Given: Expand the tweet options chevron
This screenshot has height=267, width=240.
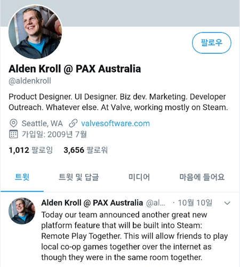Looking at the screenshot, I should coord(227,203).
